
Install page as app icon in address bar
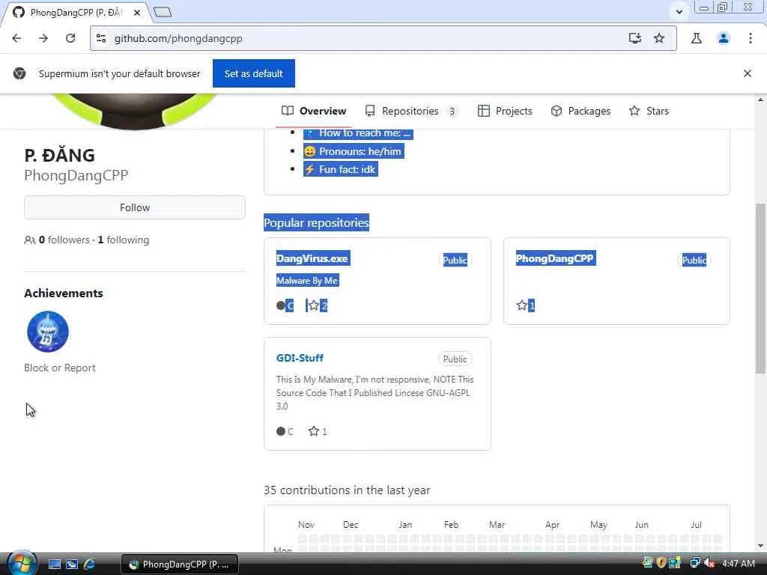(x=635, y=38)
